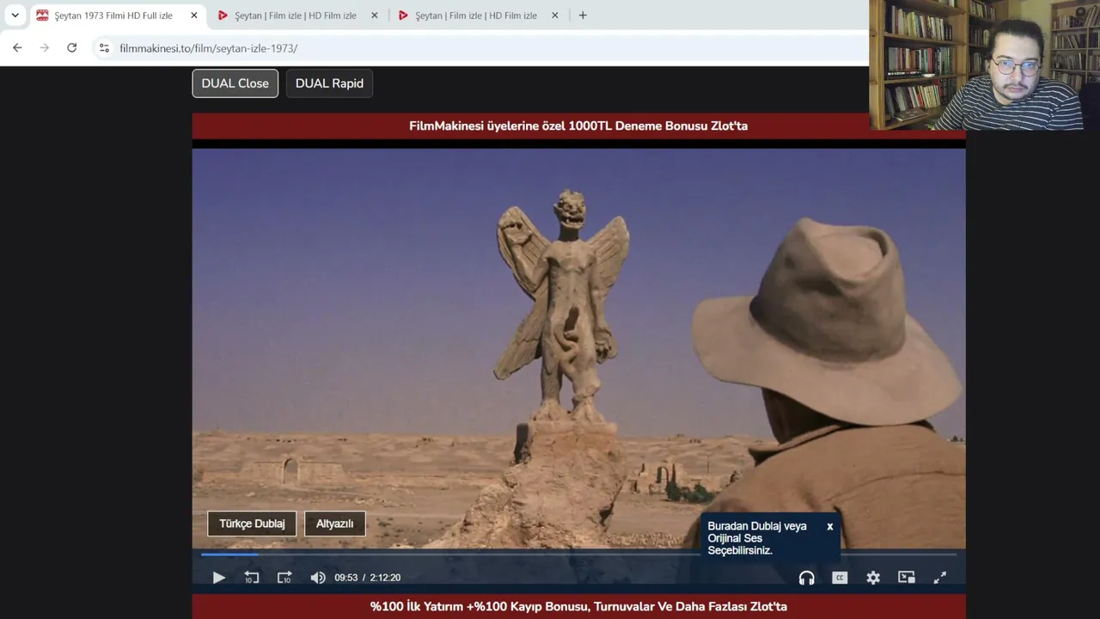Open a new browser tab

(583, 15)
